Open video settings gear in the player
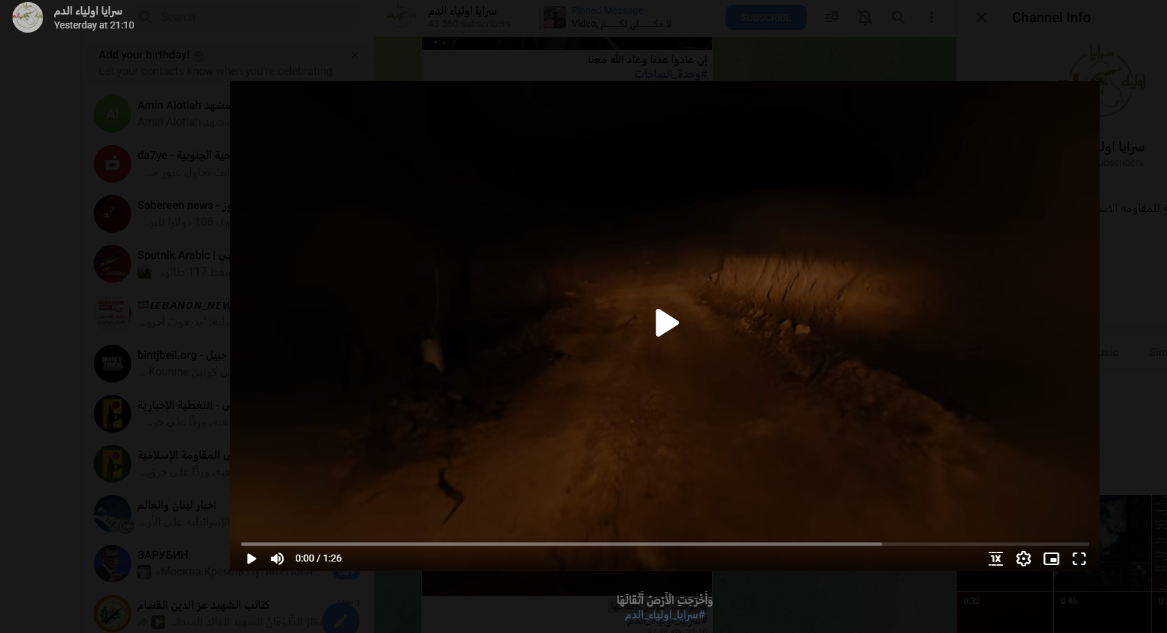Viewport: 1167px width, 633px height. 1023,559
